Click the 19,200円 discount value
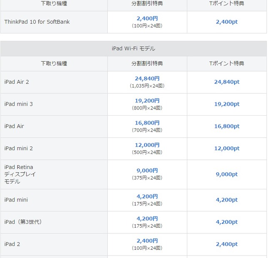 click(147, 101)
